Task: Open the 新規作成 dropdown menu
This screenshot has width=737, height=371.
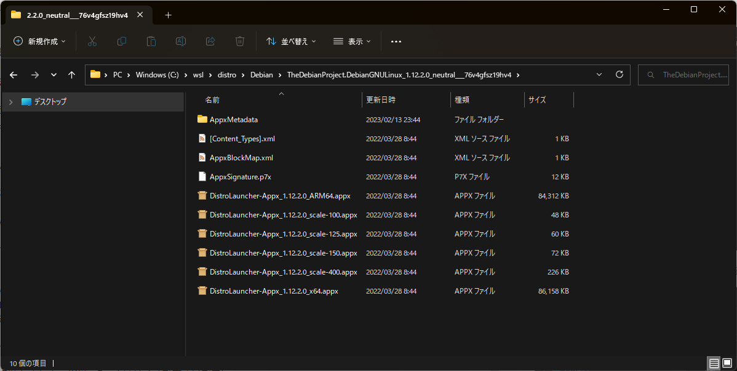Action: coord(39,41)
